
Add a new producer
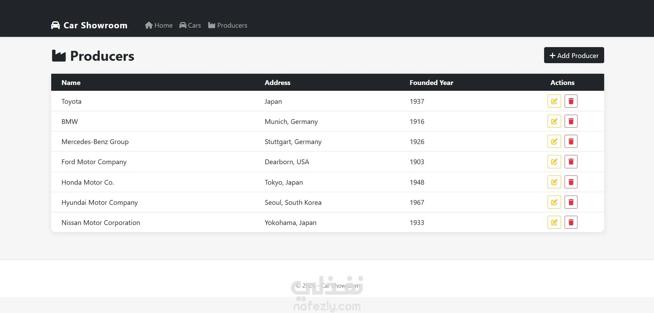tap(574, 55)
